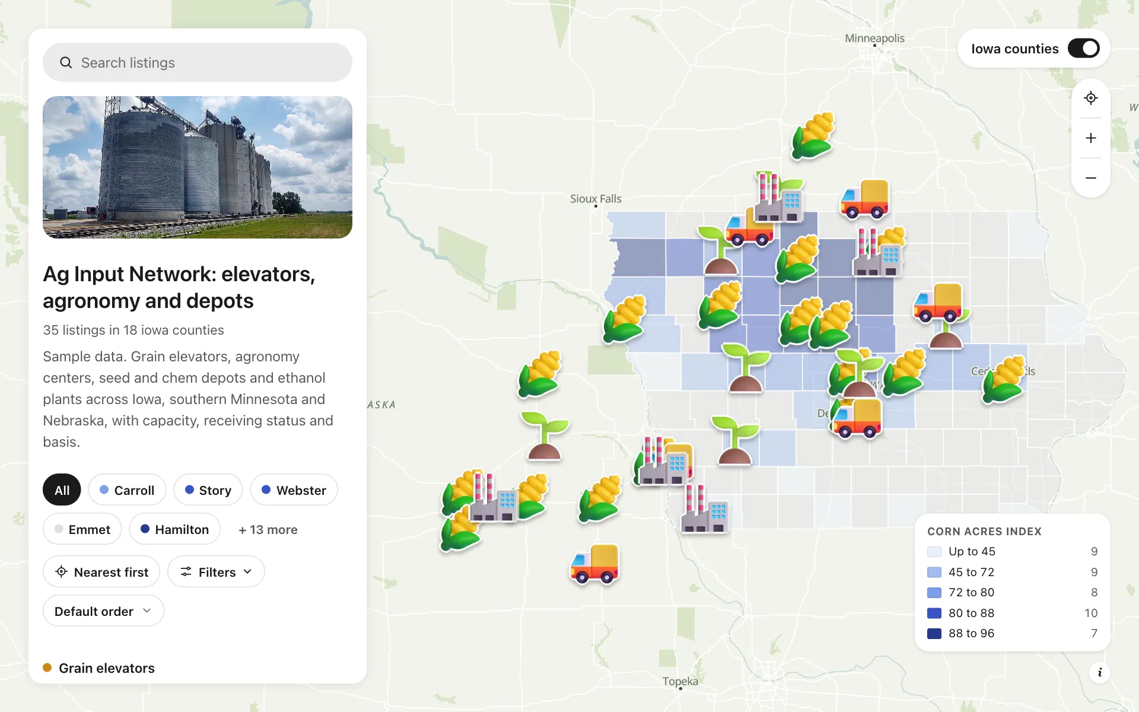Click the truck marker nearest Topeka
Image resolution: width=1139 pixels, height=712 pixels.
click(594, 564)
